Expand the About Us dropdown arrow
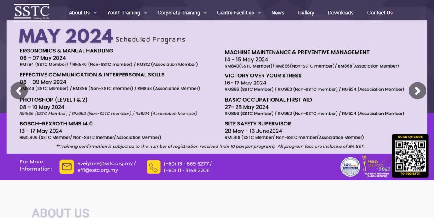 pos(95,13)
